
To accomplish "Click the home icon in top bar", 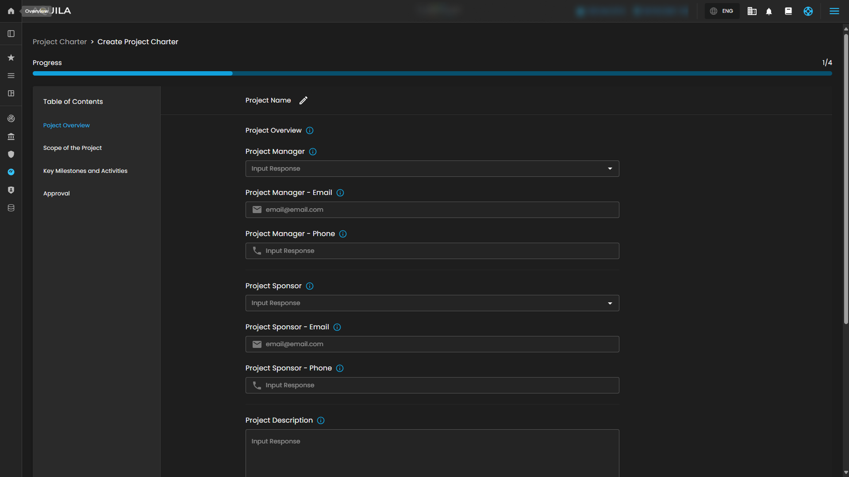I will [11, 11].
